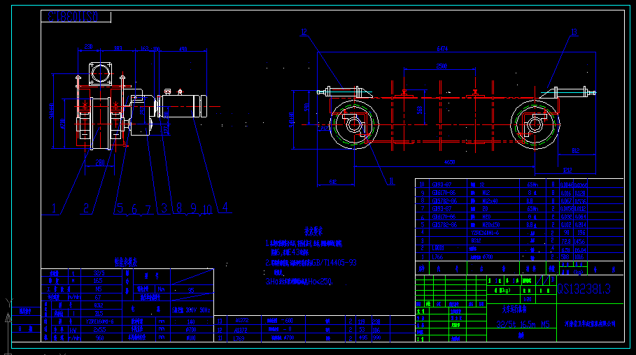Image resolution: width=636 pixels, height=355 pixels.
Task: Select the 6474 overall length dimension
Action: click(442, 49)
